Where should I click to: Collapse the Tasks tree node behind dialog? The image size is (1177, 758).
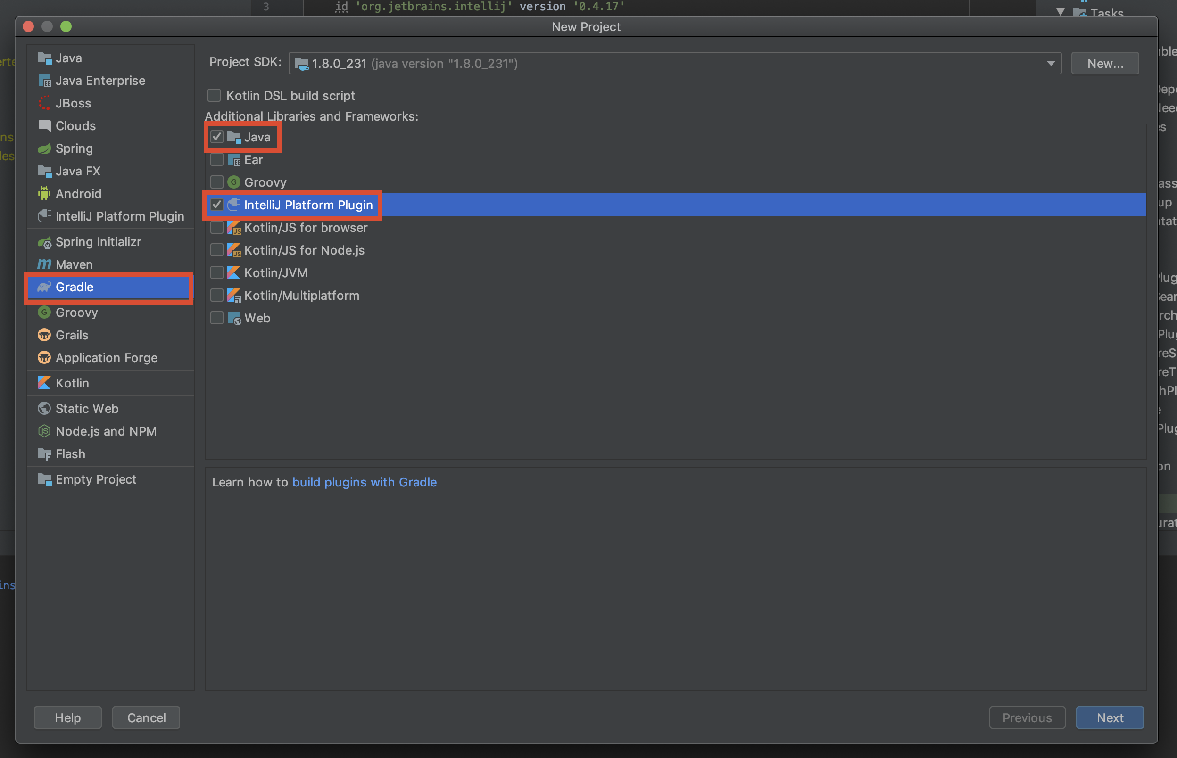tap(1061, 11)
